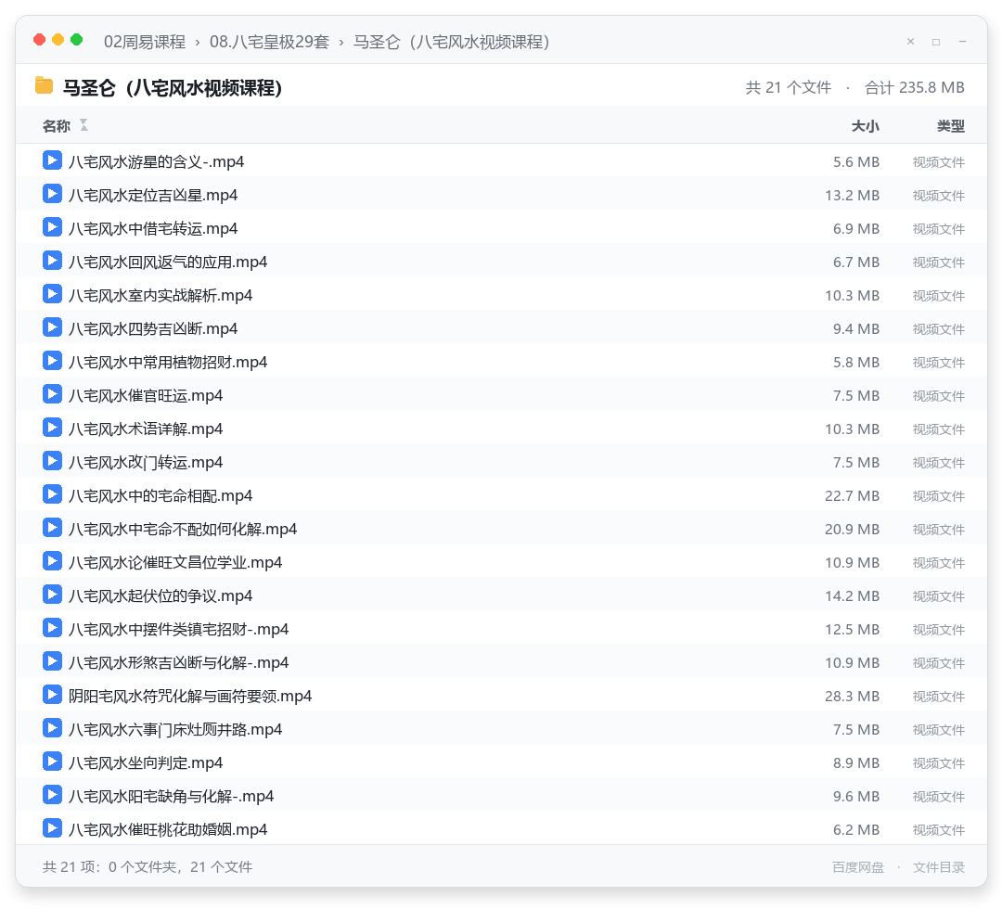Click video icon for 八宅风水回风返气的应用.mp4
Image resolution: width=1002 pixels, height=909 pixels.
[52, 261]
